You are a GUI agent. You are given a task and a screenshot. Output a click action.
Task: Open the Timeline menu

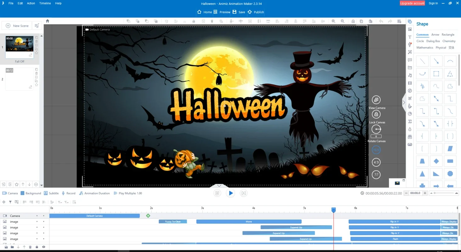pos(45,3)
